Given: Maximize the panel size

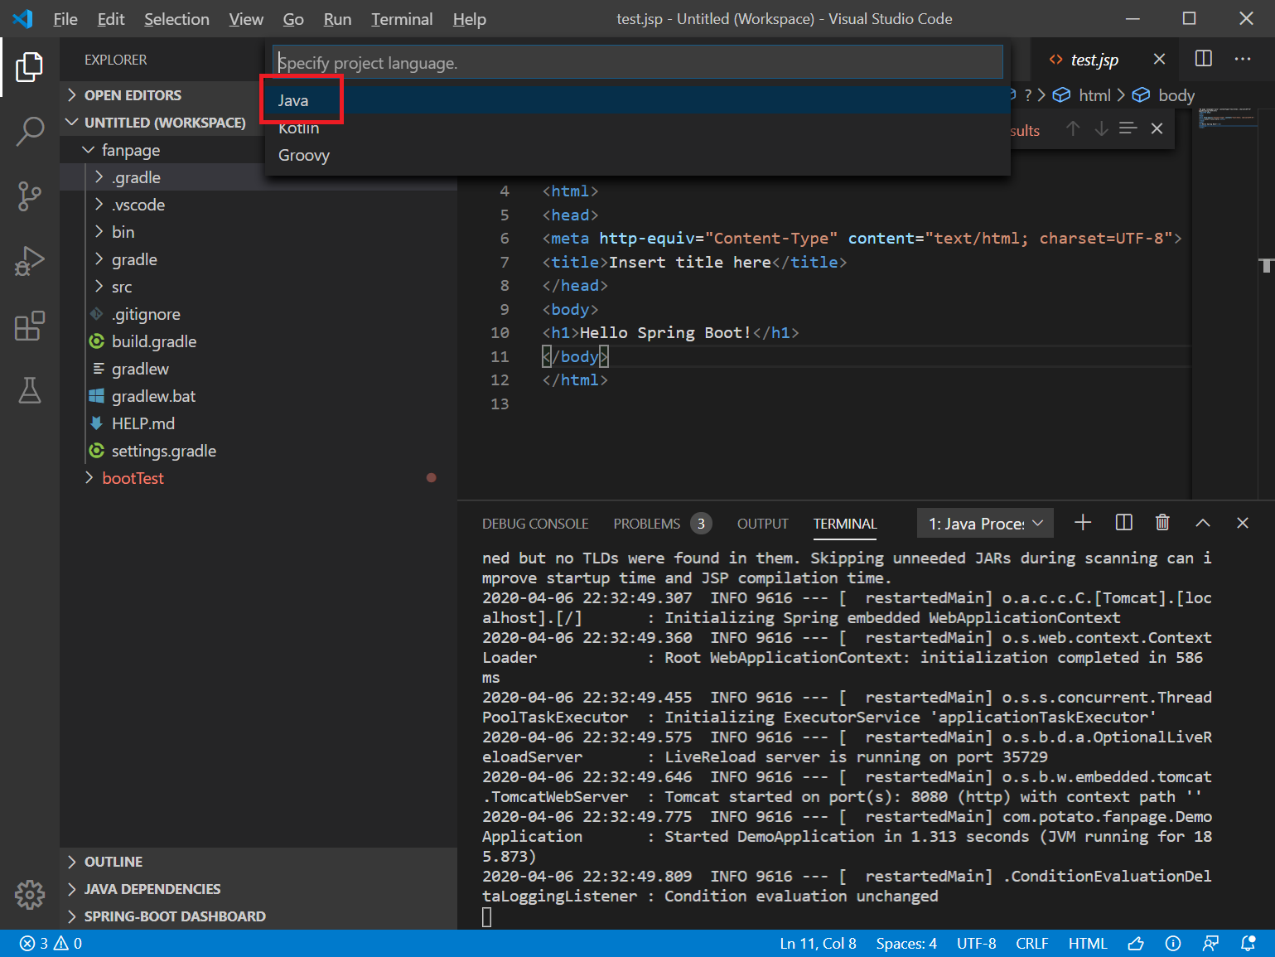Looking at the screenshot, I should pos(1203,523).
